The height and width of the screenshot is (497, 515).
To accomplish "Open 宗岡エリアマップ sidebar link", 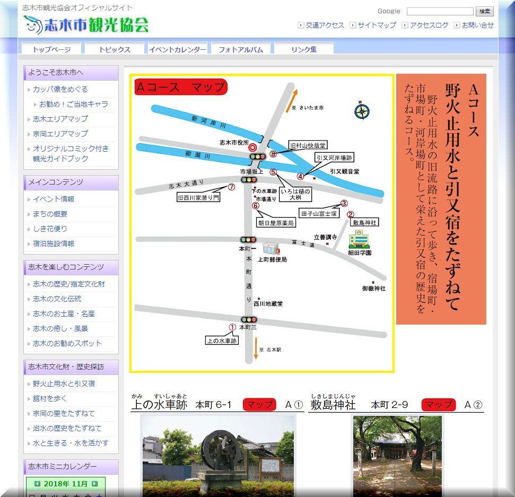I will click(60, 134).
